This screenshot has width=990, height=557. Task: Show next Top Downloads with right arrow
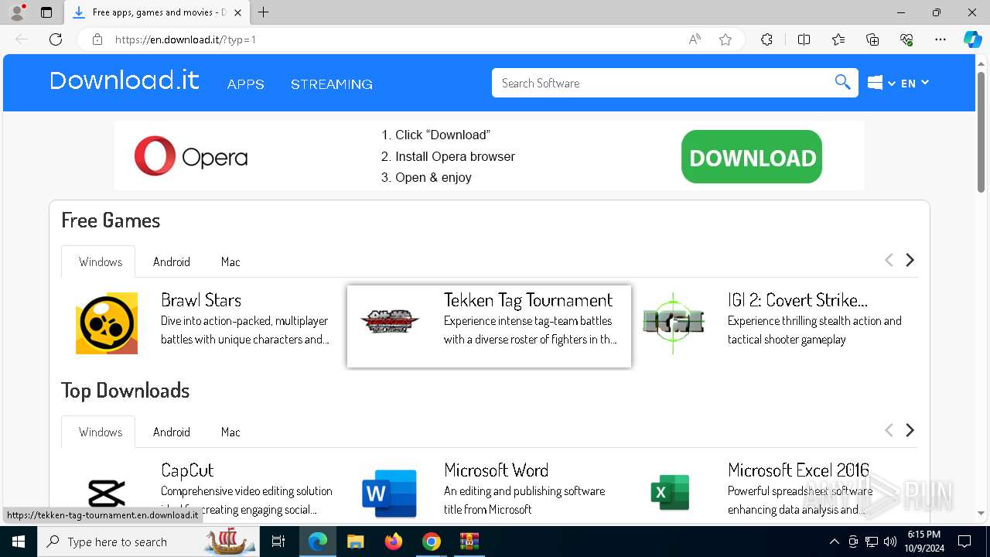pos(910,430)
